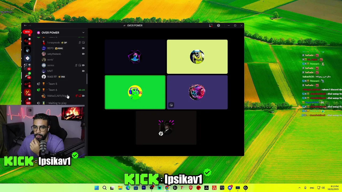Open the Discord inbox icon
Viewport: 342px width, 192px height.
(211, 26)
